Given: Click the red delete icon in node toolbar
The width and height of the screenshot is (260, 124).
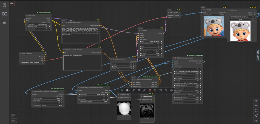Looking at the screenshot, I should [x=150, y=90].
